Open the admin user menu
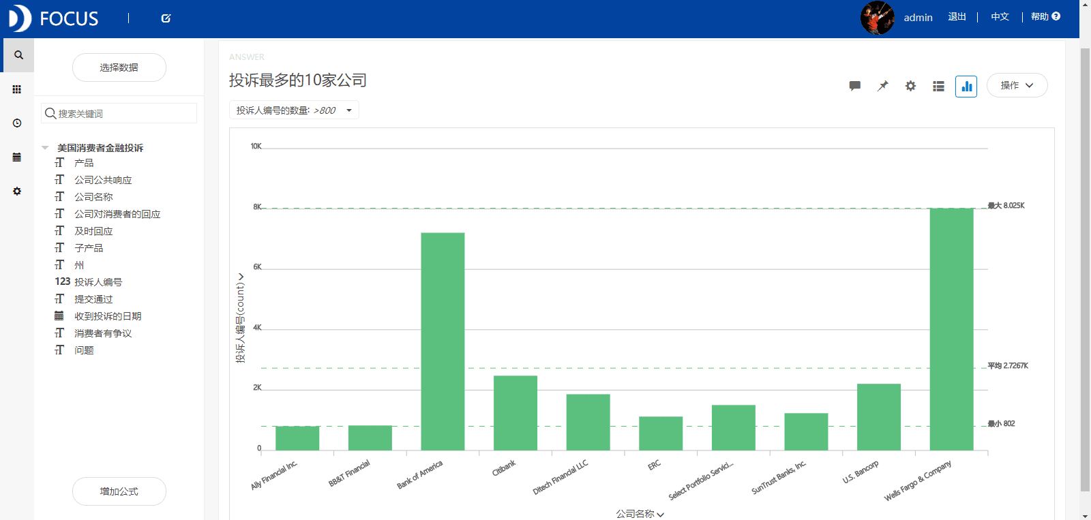This screenshot has width=1091, height=520. click(x=918, y=18)
